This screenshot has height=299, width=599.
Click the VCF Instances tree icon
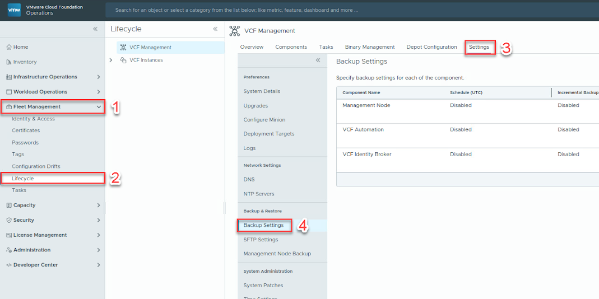pos(123,60)
